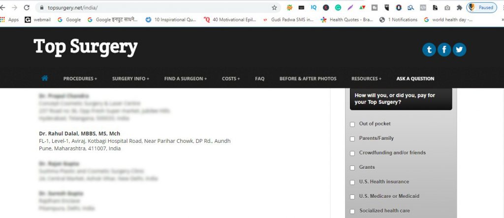This screenshot has width=504, height=218.
Task: Click the Grammarly extension icon
Action: click(338, 8)
